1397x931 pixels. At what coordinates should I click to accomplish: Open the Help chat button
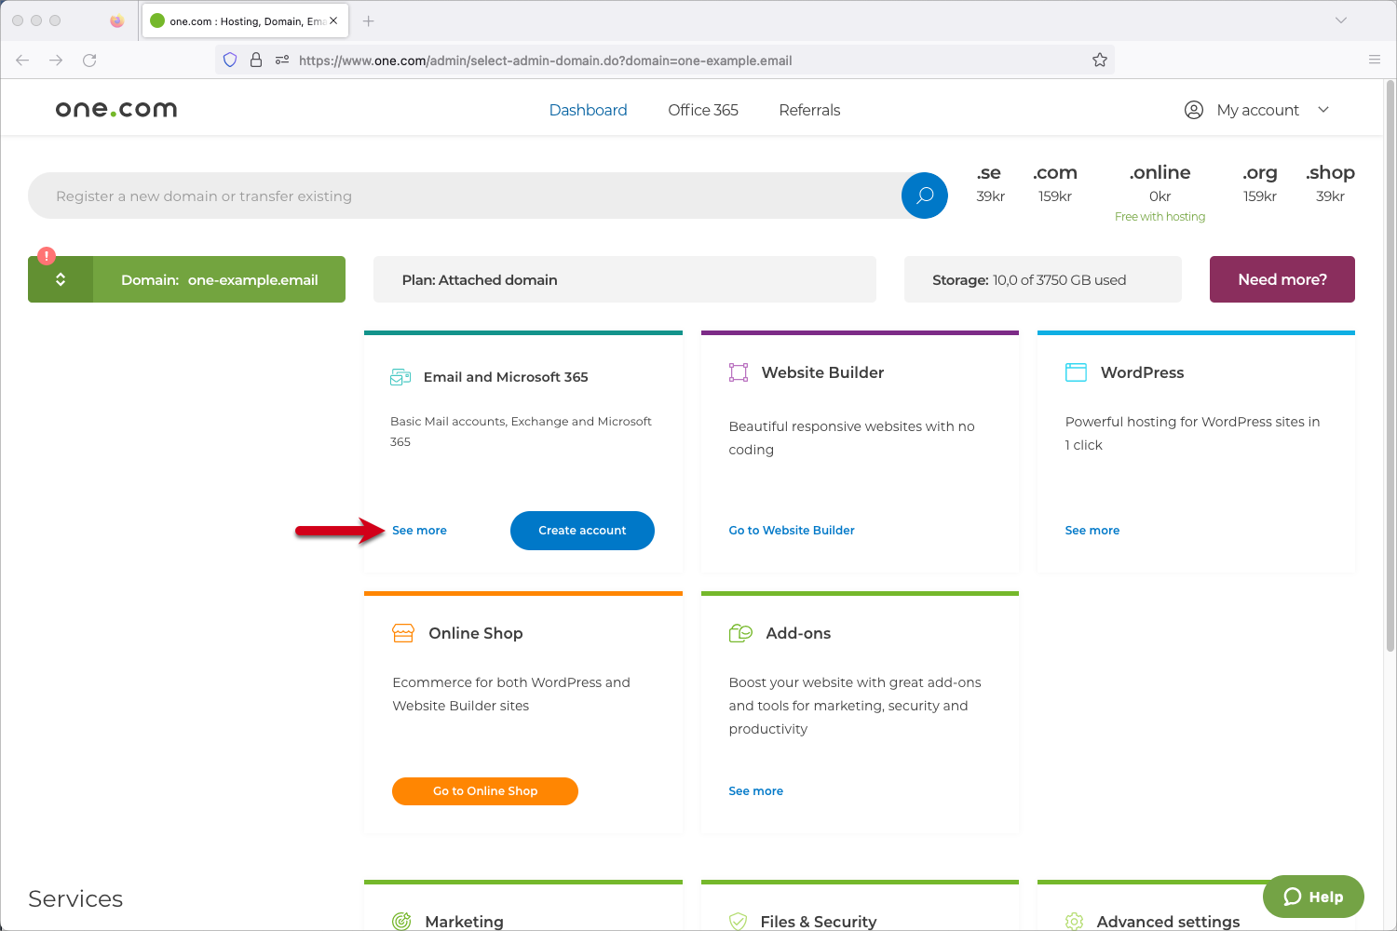click(1313, 897)
